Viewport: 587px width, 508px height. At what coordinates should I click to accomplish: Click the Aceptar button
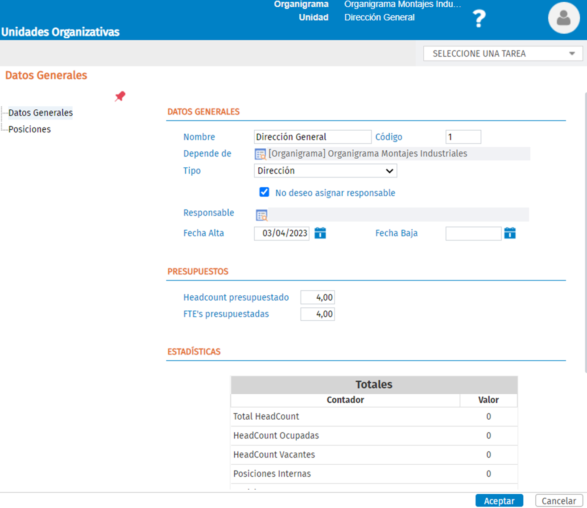click(499, 501)
